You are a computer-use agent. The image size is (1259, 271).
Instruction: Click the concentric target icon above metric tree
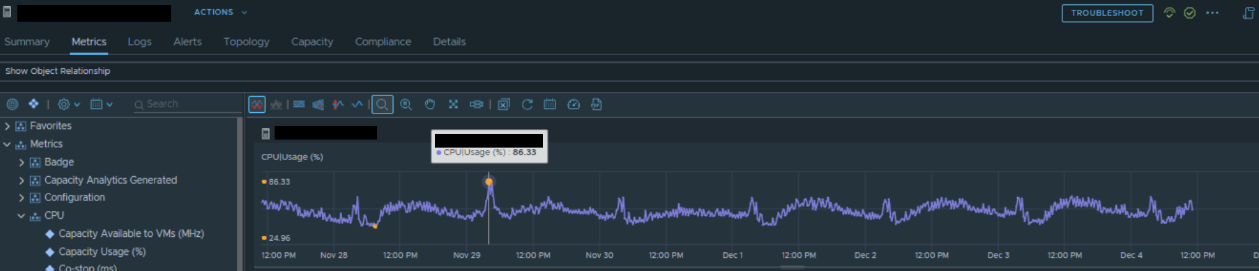click(12, 104)
